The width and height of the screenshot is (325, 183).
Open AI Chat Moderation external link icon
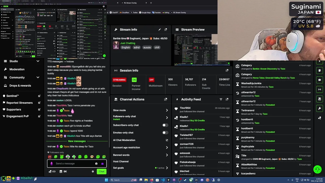167,140
